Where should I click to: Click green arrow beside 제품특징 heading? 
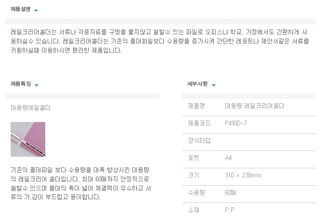[37, 85]
